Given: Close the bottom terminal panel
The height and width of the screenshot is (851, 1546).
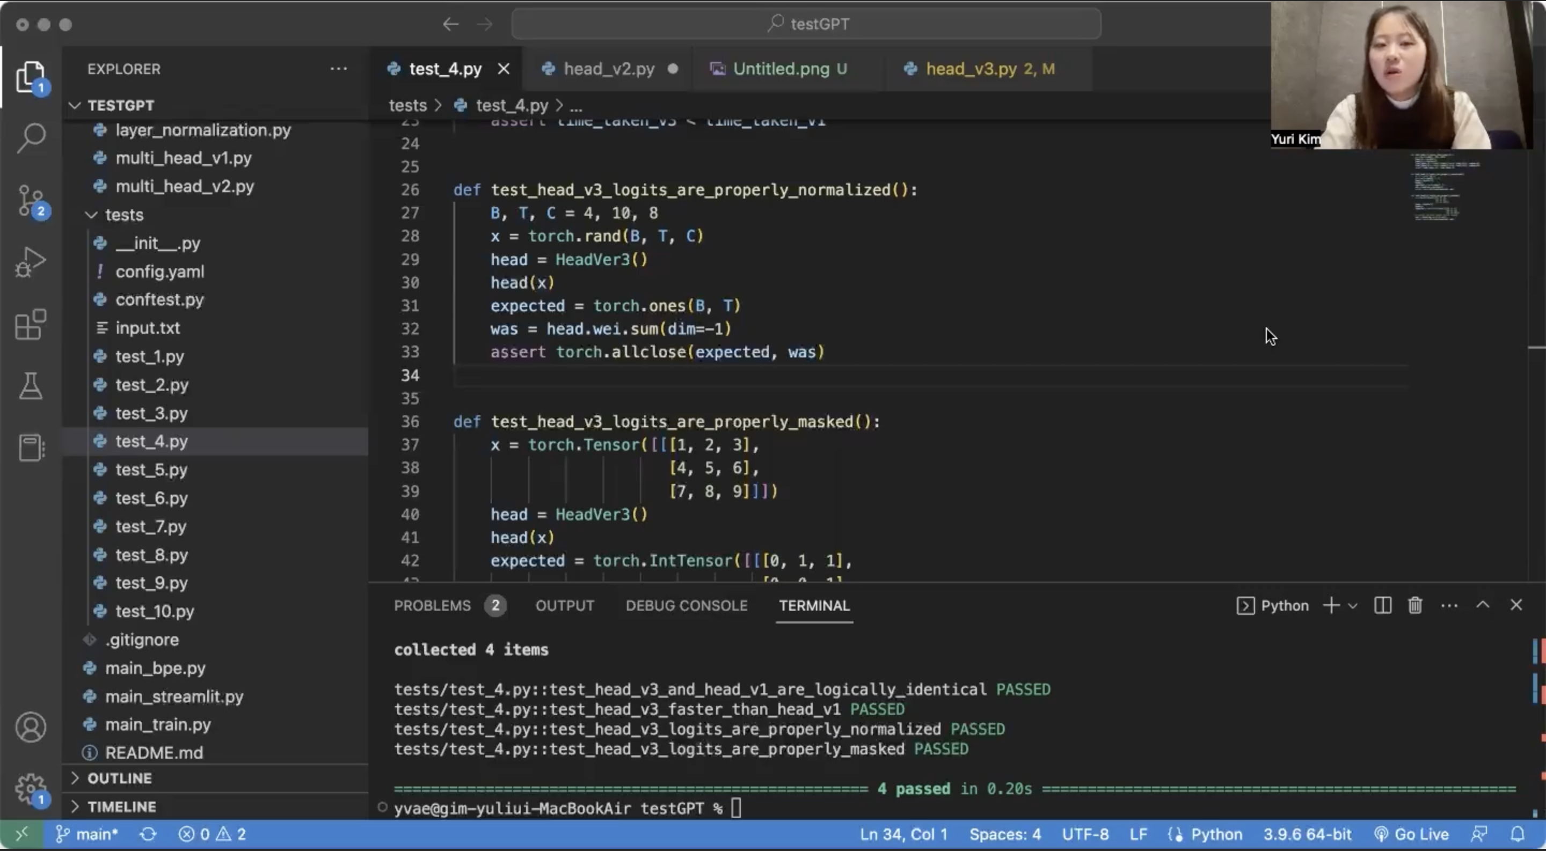Looking at the screenshot, I should pos(1516,605).
